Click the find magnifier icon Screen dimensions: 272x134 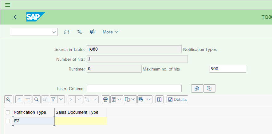pos(37,99)
